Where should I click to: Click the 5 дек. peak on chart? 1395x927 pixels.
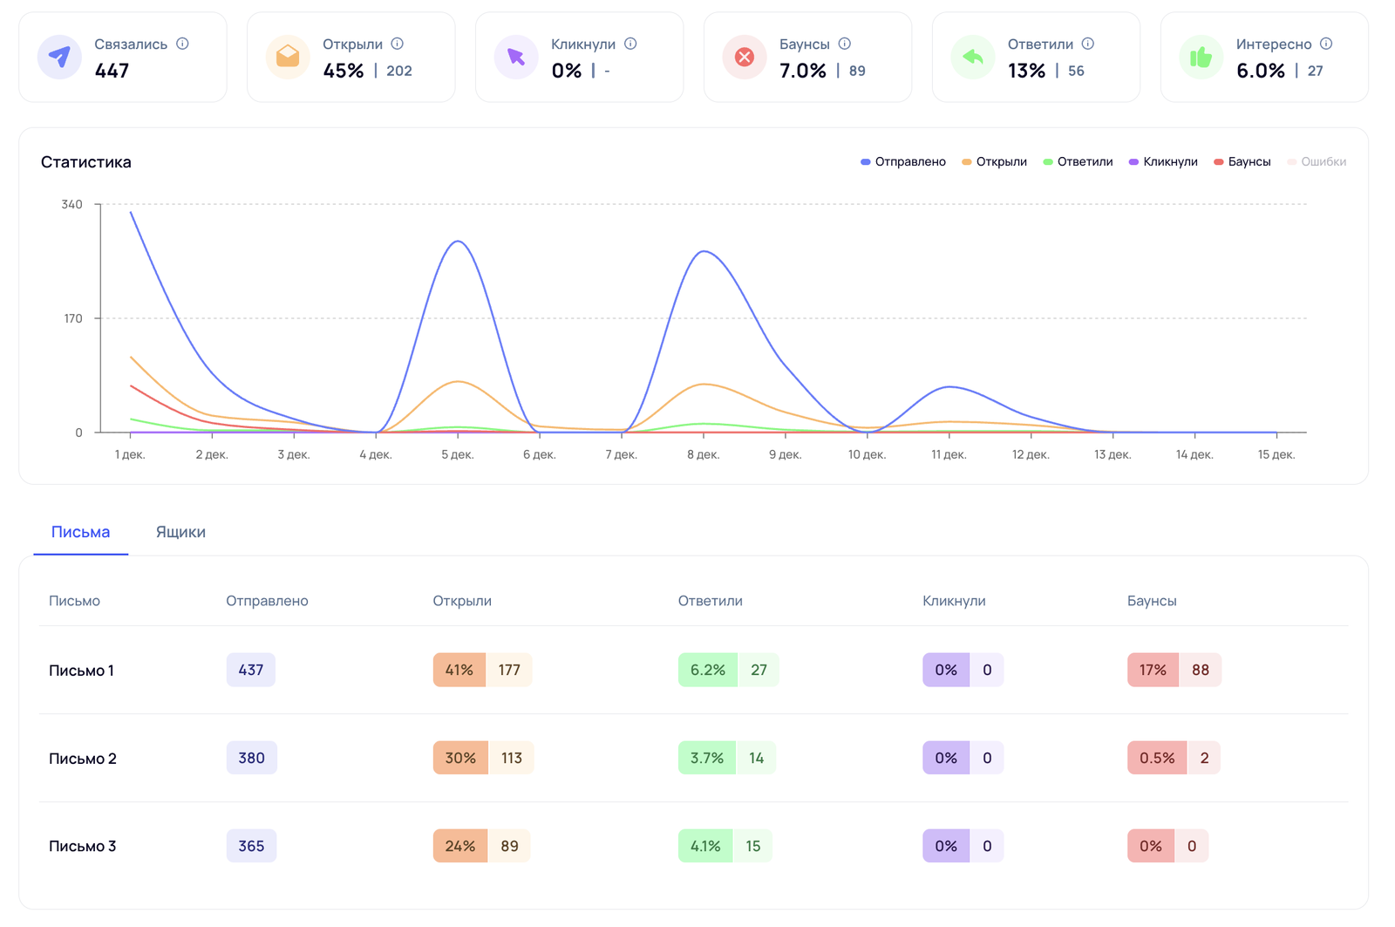[x=458, y=242]
